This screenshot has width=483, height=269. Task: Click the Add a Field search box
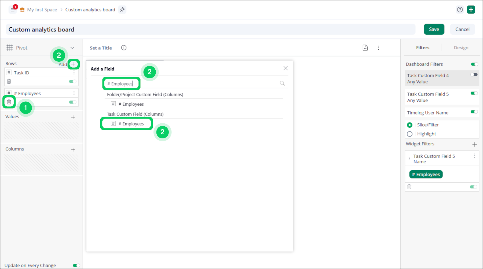pyautogui.click(x=193, y=84)
